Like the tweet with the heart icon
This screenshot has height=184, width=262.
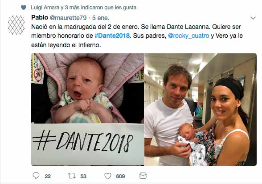click(x=108, y=176)
